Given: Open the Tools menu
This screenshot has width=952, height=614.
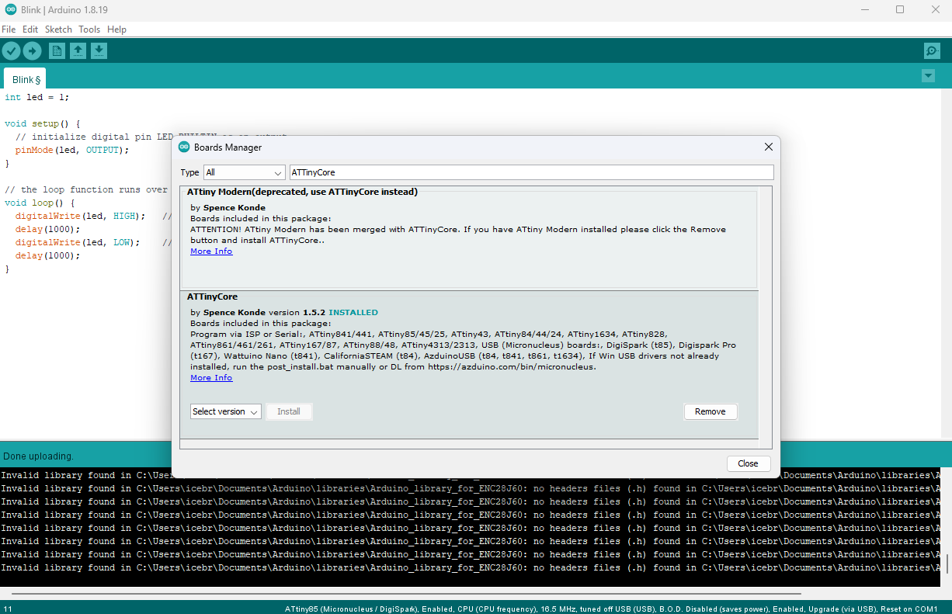Looking at the screenshot, I should [89, 29].
